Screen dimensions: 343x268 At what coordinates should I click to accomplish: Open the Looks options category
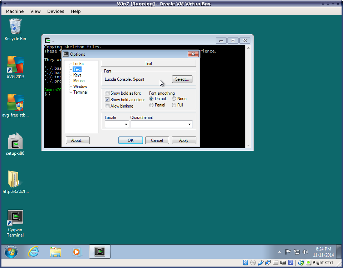tap(78, 64)
